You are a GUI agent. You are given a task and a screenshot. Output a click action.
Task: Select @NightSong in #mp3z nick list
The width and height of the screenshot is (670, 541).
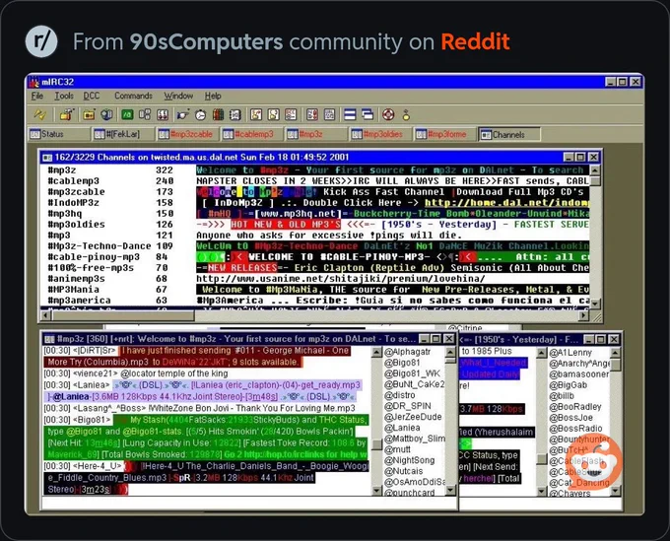coord(409,460)
